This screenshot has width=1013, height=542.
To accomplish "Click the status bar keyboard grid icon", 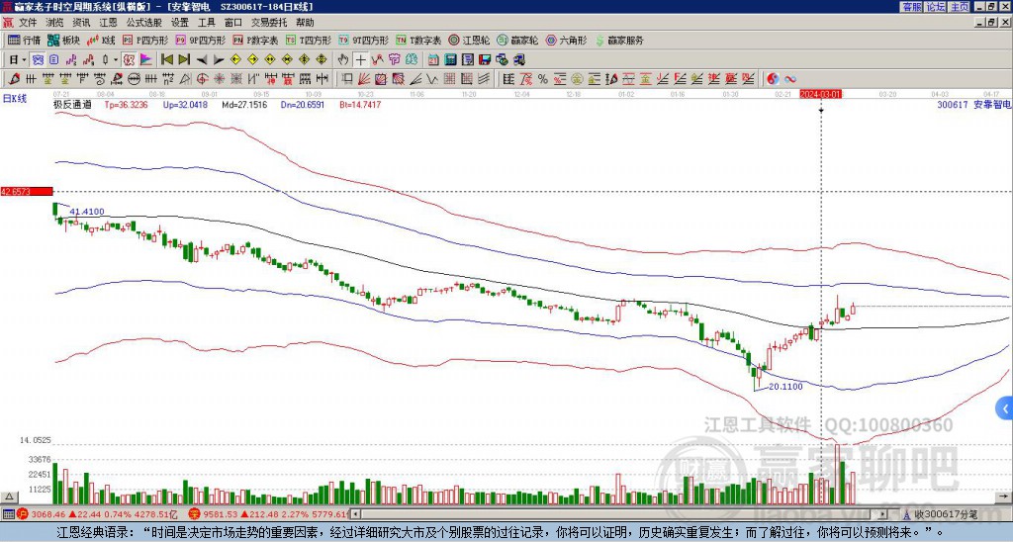I will point(8,514).
